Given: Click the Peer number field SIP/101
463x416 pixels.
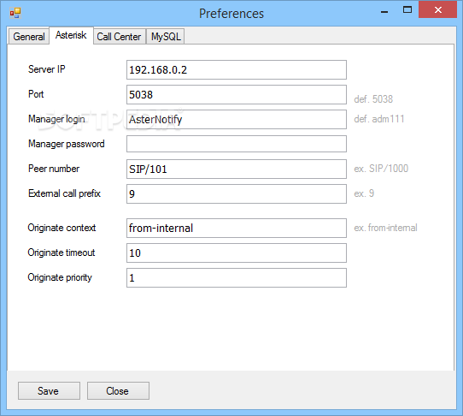Looking at the screenshot, I should pos(237,169).
